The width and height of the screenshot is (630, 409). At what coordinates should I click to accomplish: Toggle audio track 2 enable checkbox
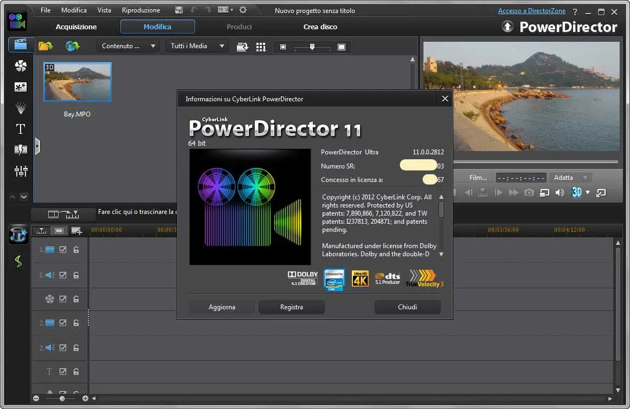63,348
